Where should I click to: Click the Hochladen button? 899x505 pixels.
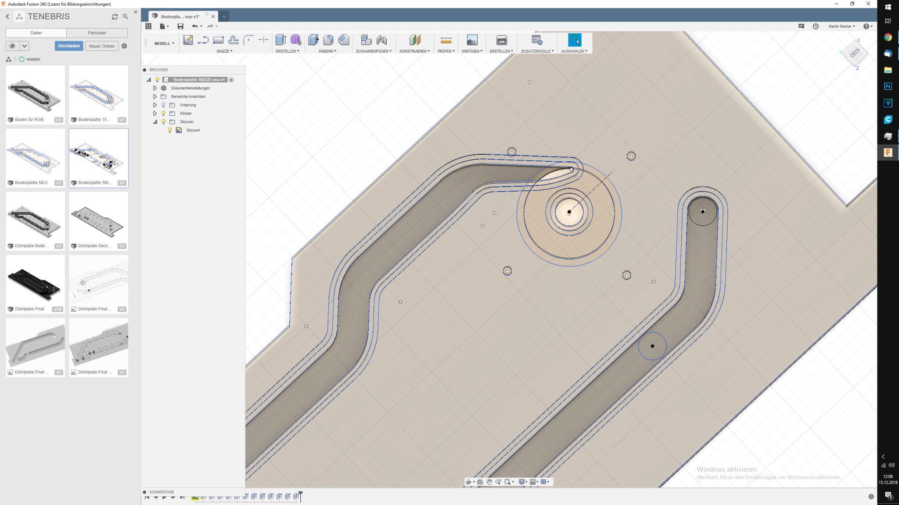tap(69, 46)
